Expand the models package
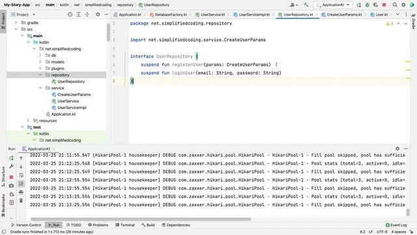The height and width of the screenshot is (235, 417). 40,62
